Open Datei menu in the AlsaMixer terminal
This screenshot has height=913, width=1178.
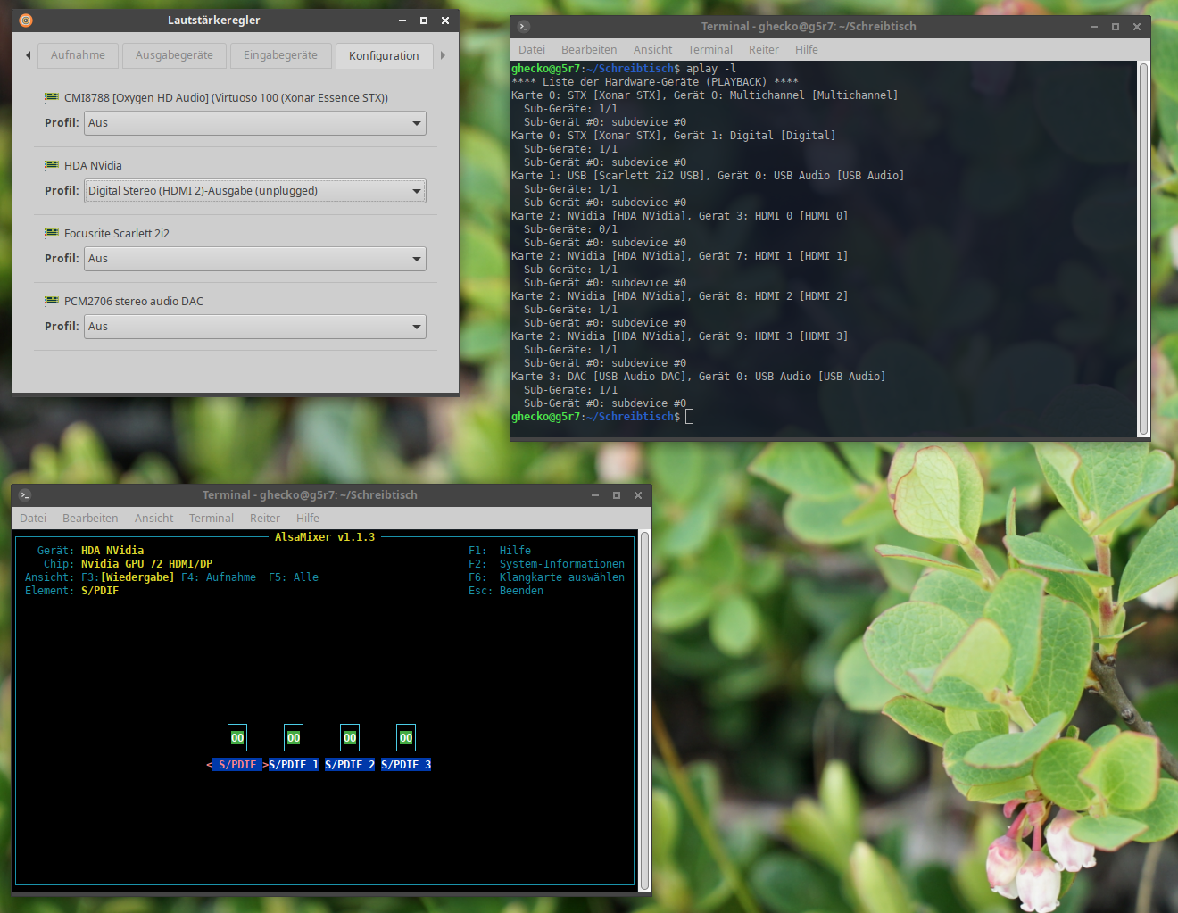coord(33,519)
